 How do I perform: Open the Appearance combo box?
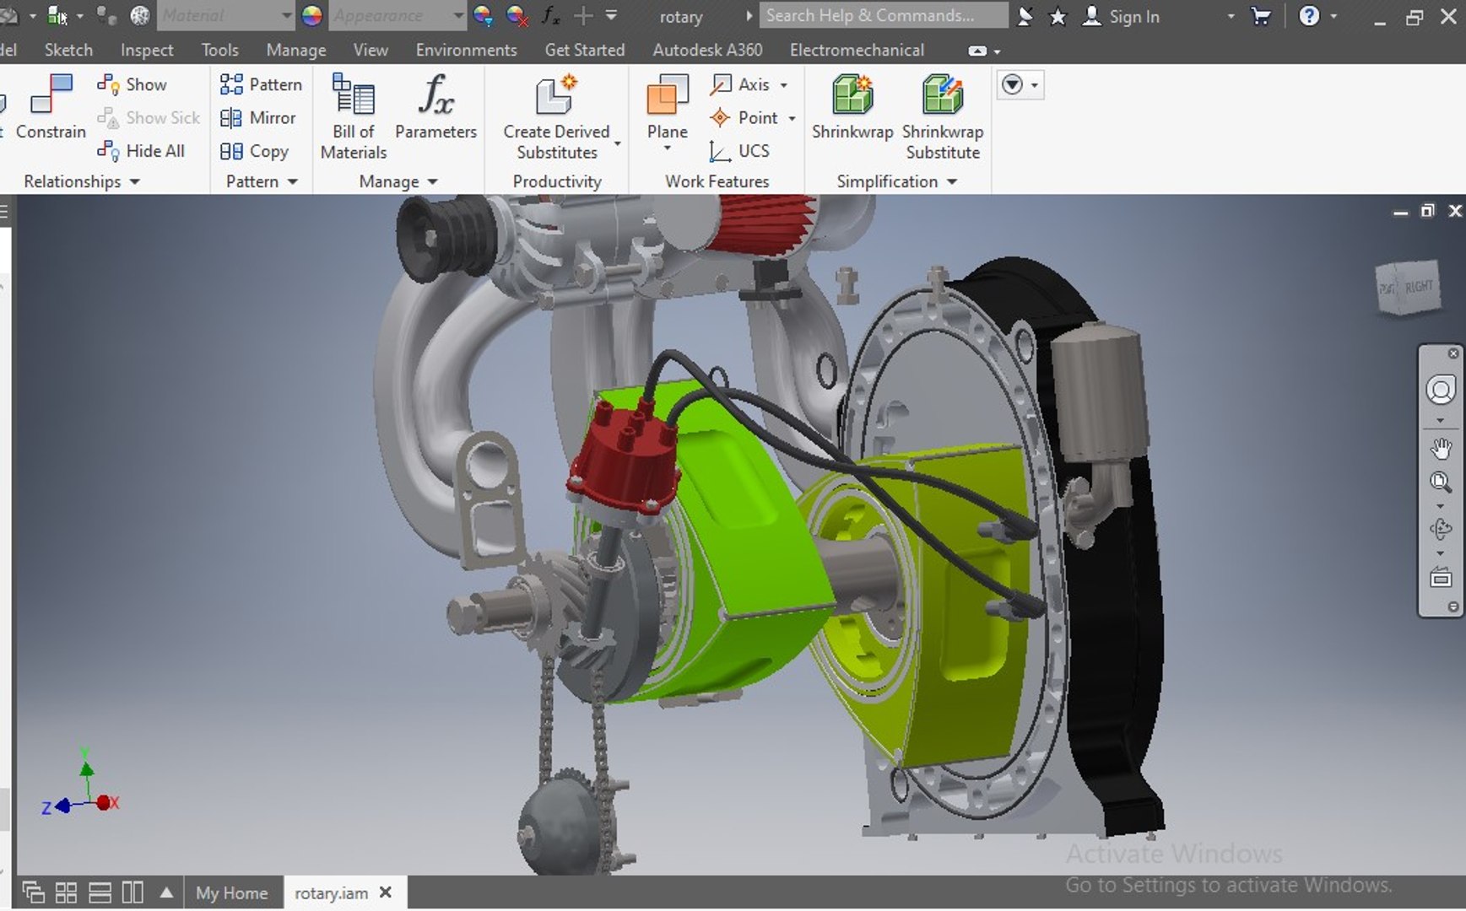click(397, 15)
